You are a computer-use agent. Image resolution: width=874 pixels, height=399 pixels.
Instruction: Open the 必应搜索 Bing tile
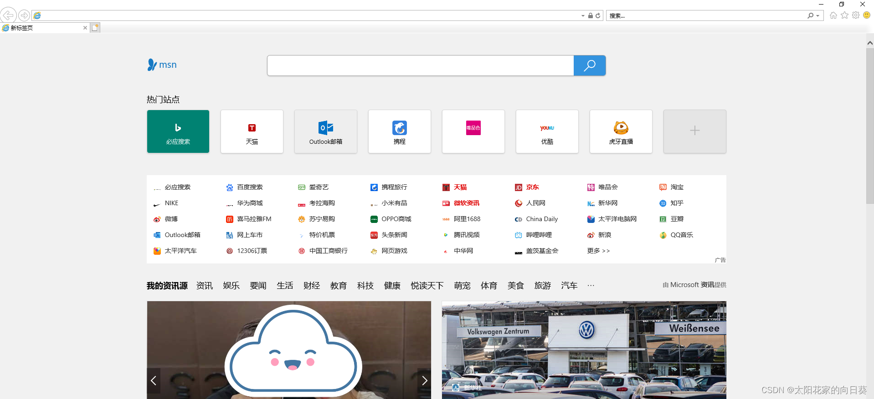(x=178, y=131)
